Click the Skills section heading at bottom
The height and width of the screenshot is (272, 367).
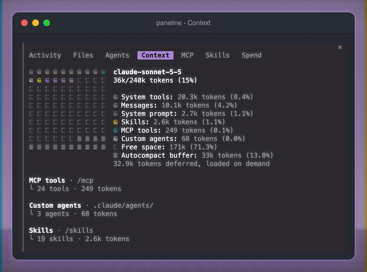41,231
